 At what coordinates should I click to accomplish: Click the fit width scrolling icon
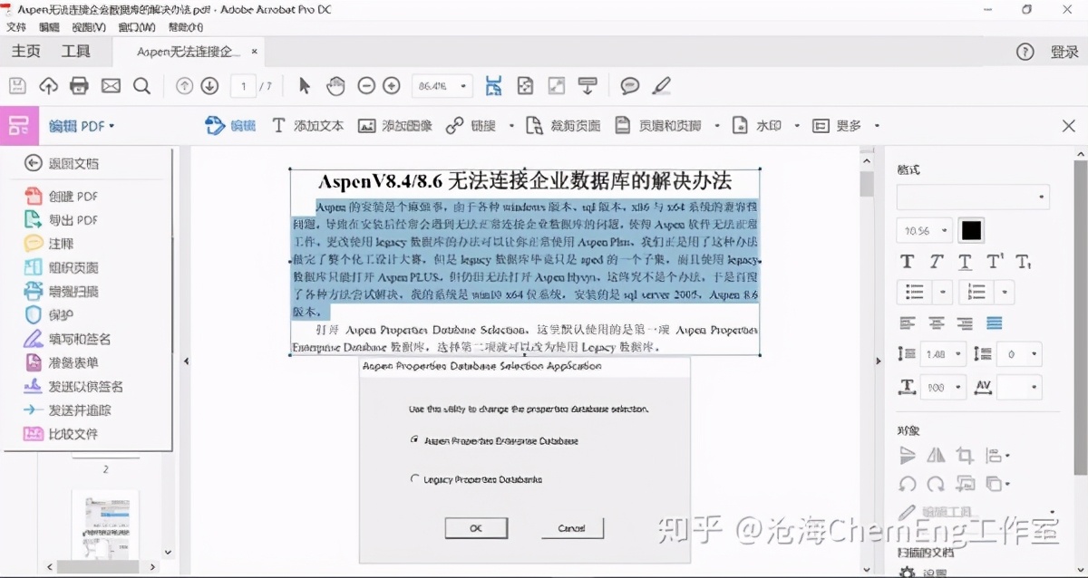tap(493, 86)
